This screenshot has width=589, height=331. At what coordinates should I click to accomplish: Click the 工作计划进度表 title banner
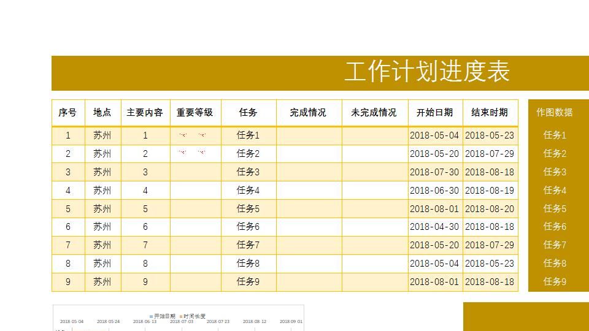tap(320, 73)
